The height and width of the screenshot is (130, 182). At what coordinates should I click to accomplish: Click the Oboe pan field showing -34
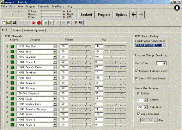tap(99, 51)
